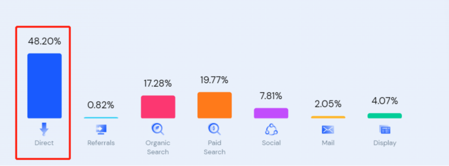Select the Paid Search dollar magnifier icon
Screen dimensions: 449x166
coord(214,129)
